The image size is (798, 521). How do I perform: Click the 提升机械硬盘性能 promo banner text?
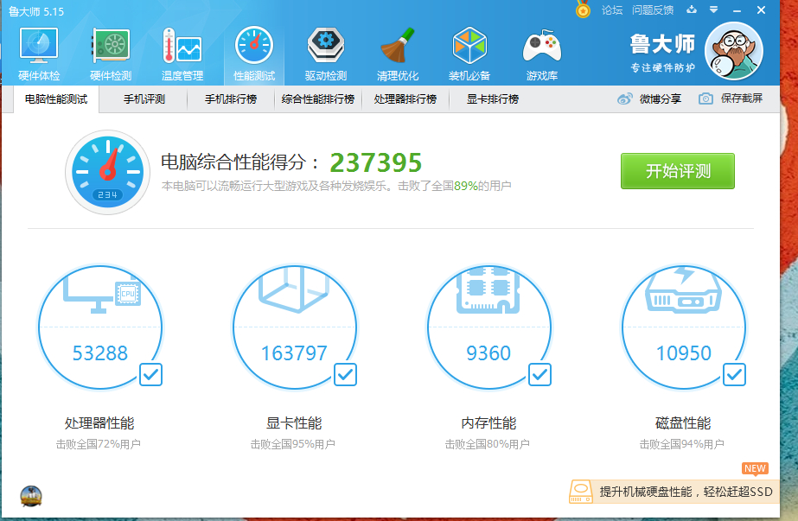pyautogui.click(x=686, y=492)
